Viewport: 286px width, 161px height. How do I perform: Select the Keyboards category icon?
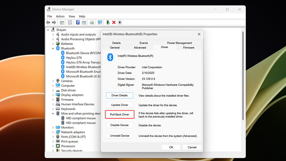[x=58, y=109]
